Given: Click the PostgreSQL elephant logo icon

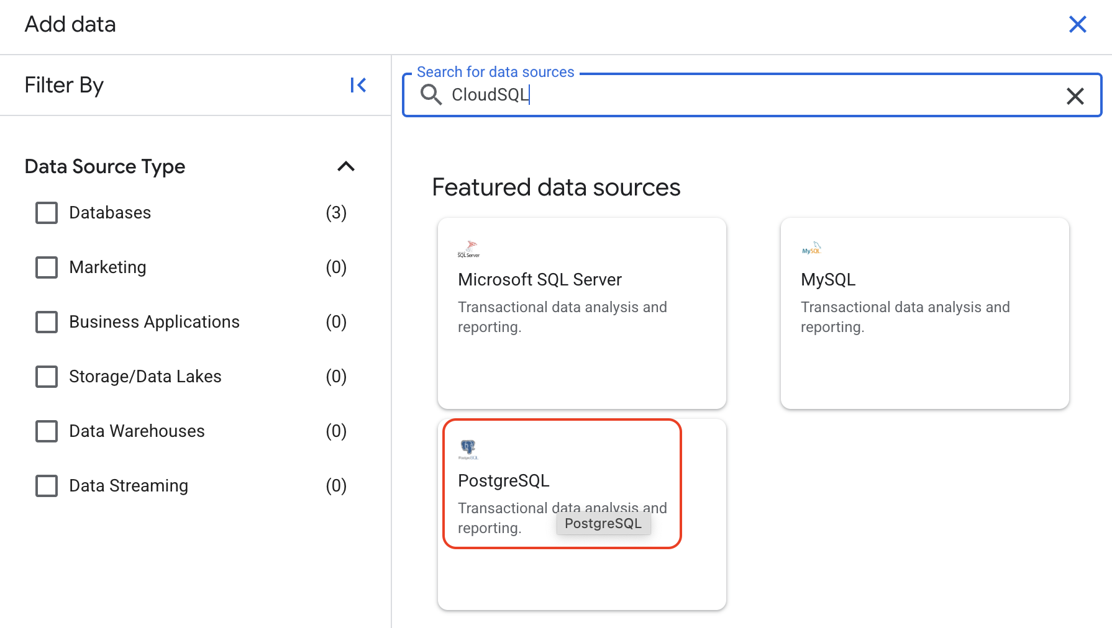Looking at the screenshot, I should [468, 449].
